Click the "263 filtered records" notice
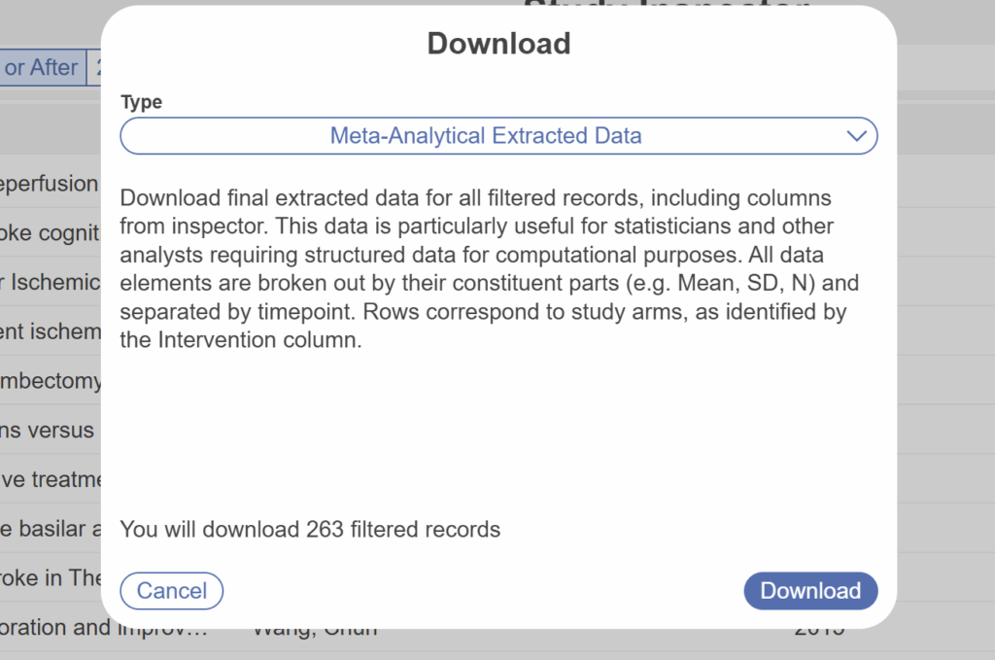 [x=310, y=530]
